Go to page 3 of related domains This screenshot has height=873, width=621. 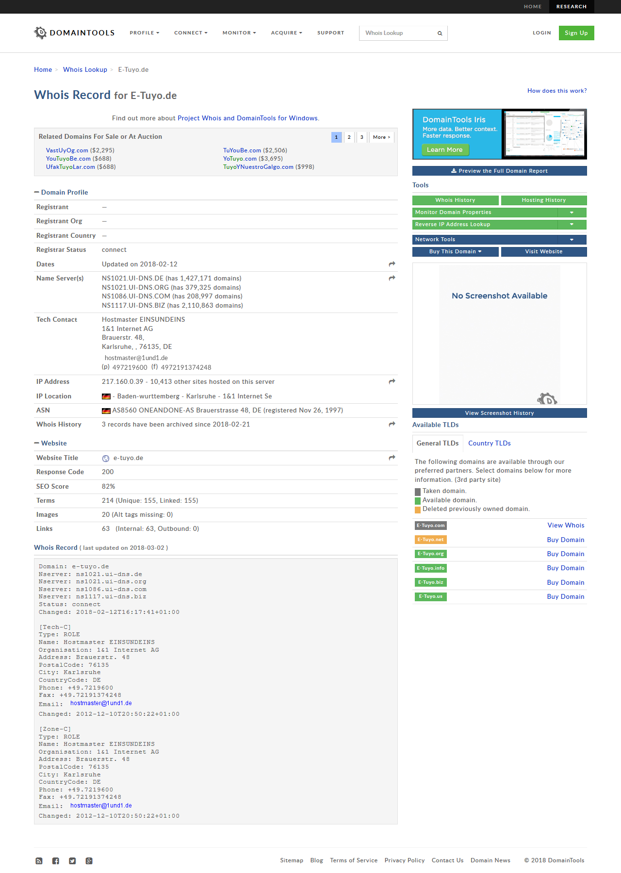tap(361, 137)
